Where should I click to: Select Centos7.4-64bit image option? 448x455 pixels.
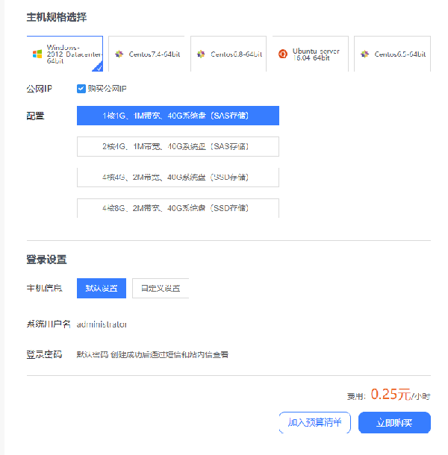tap(146, 54)
